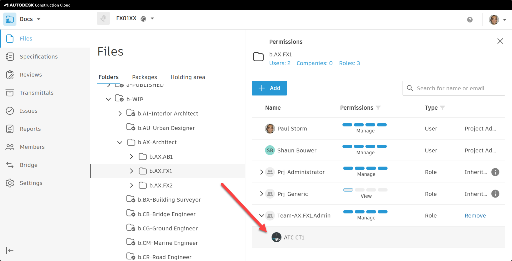
Task: Open the Bridge arrows icon
Action: click(10, 165)
